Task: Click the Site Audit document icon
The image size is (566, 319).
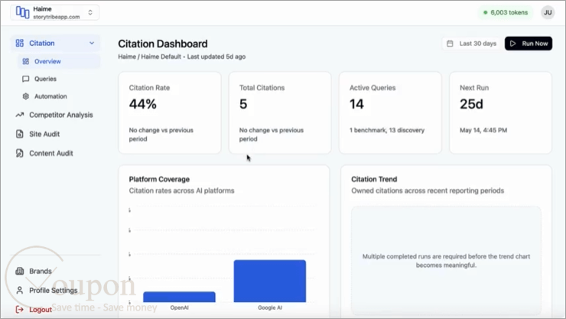Action: [19, 134]
